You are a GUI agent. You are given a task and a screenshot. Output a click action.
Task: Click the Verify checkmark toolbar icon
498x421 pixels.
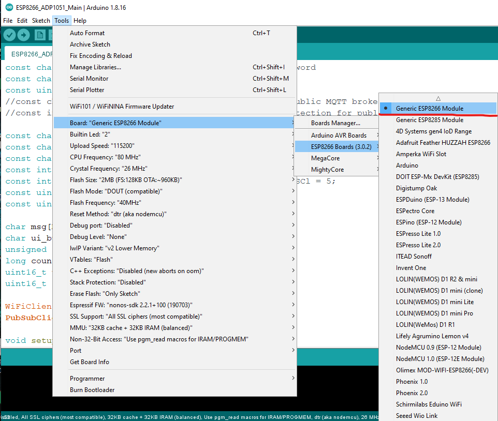click(x=9, y=35)
